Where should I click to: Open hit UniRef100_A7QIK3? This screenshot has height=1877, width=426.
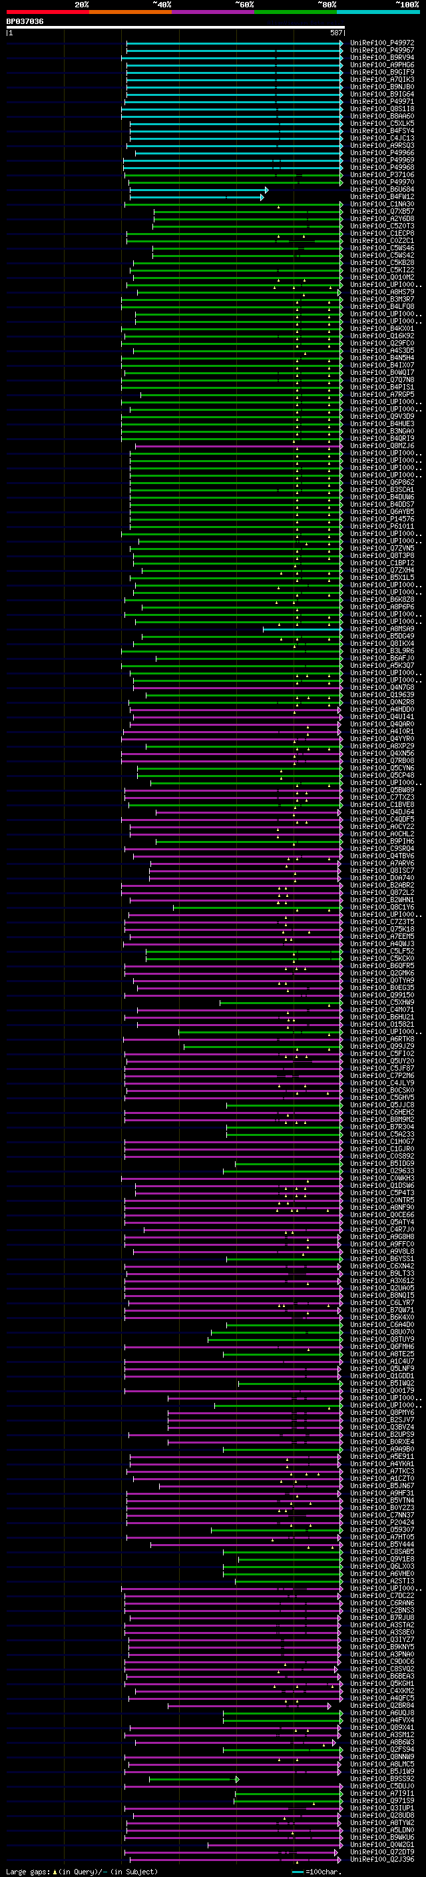381,79
